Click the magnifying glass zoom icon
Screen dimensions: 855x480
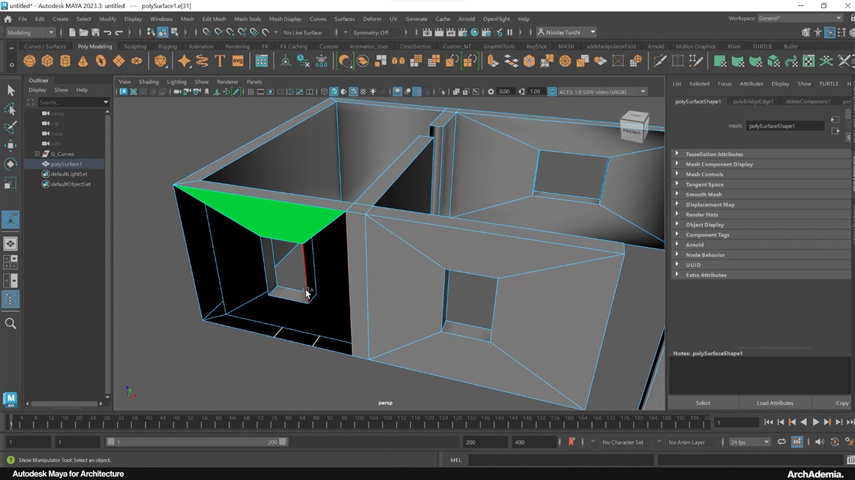click(11, 322)
